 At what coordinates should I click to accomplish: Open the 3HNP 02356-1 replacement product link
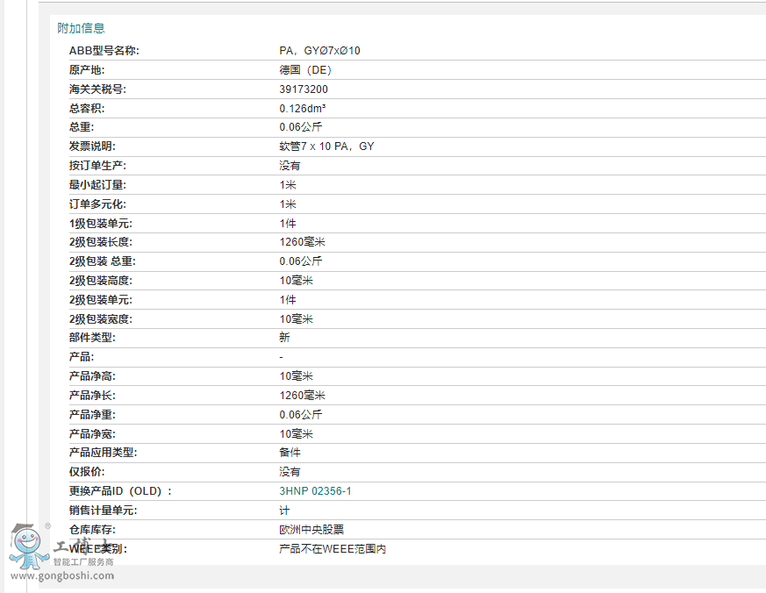(x=315, y=491)
